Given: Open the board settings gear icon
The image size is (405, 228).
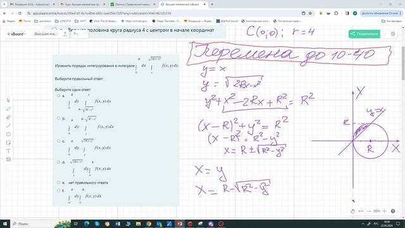Looking at the screenshot, I should click(393, 34).
